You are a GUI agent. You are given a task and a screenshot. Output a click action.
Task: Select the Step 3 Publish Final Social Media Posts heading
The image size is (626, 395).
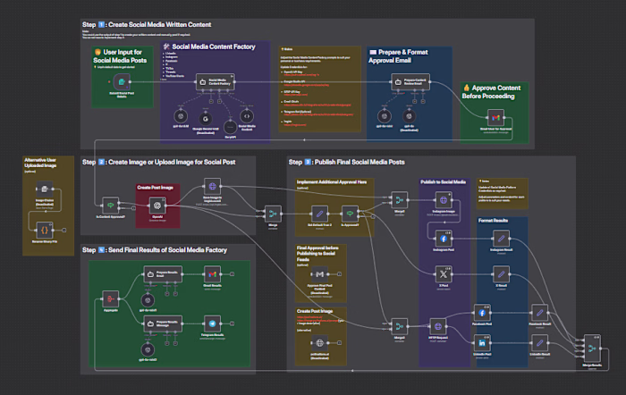347,162
